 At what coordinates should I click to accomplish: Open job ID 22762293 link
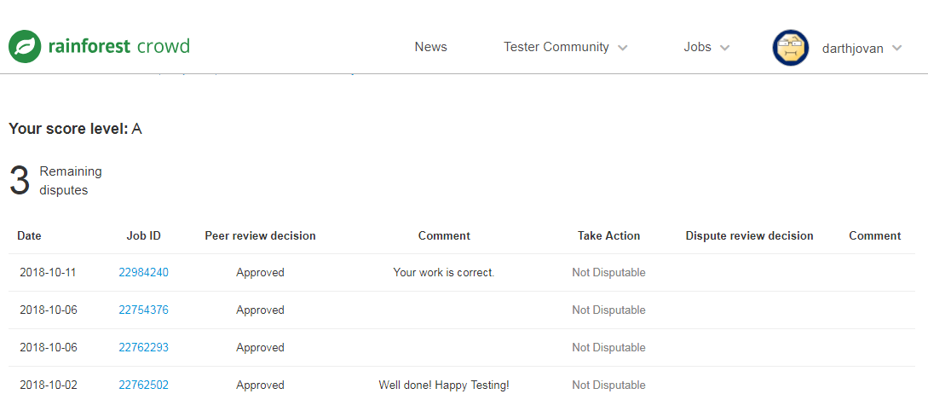coord(144,347)
